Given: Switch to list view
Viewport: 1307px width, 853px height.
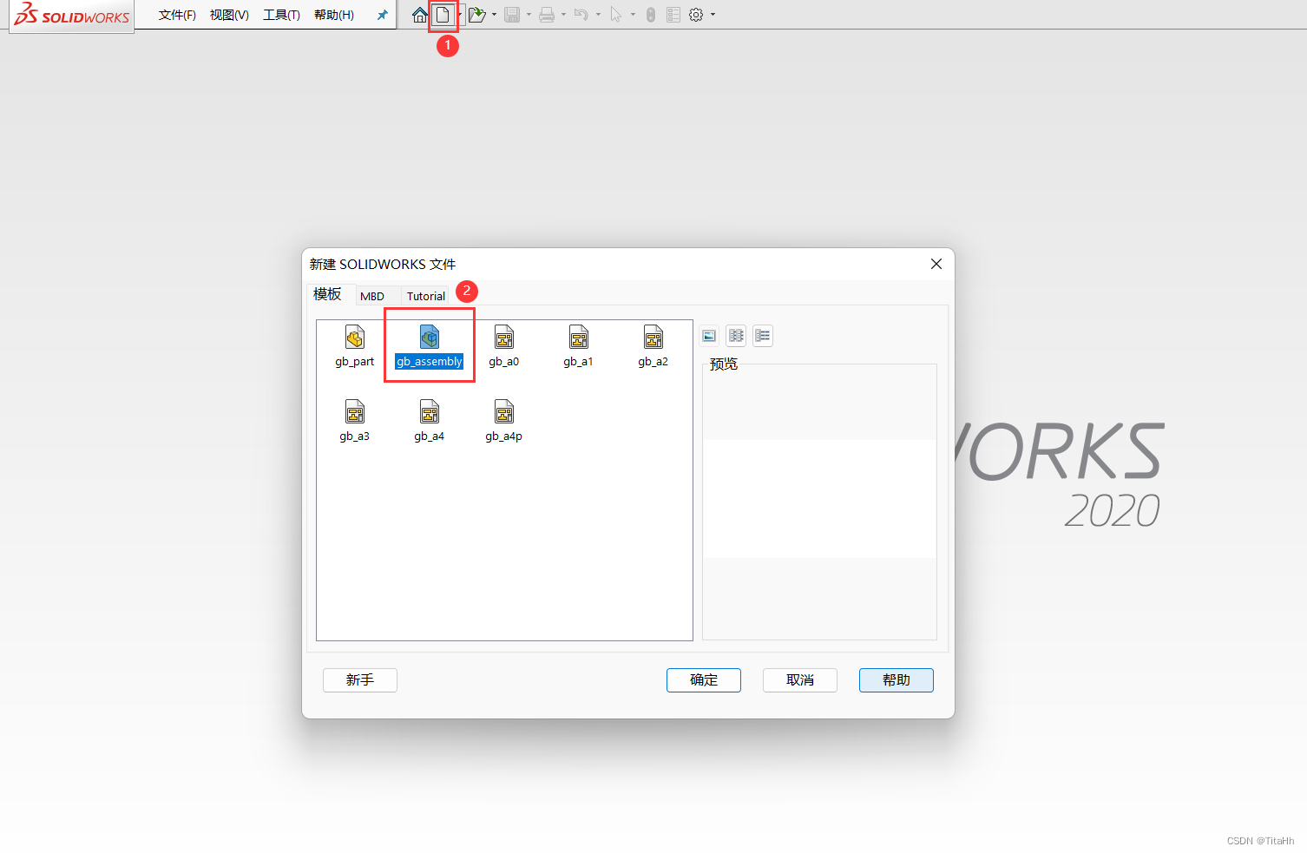Looking at the screenshot, I should (x=737, y=336).
